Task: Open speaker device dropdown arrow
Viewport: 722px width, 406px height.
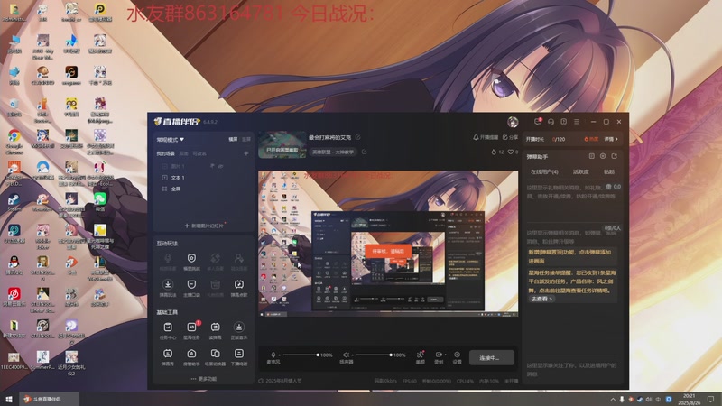Action: (352, 355)
